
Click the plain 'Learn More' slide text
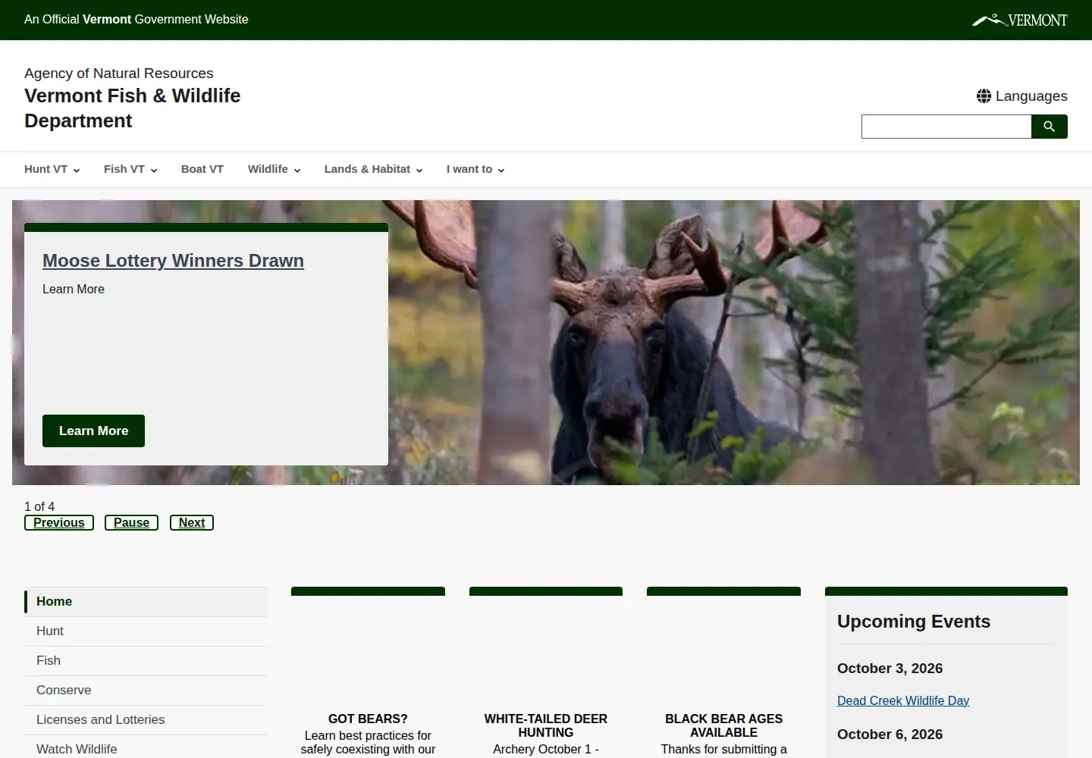[x=74, y=290]
